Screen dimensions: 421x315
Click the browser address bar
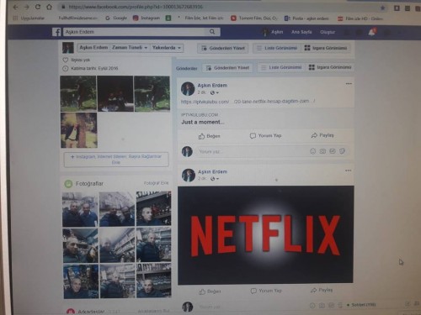[x=219, y=8]
